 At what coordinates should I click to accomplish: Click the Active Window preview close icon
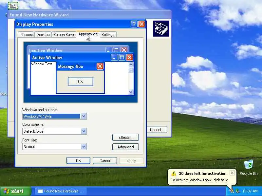point(129,57)
